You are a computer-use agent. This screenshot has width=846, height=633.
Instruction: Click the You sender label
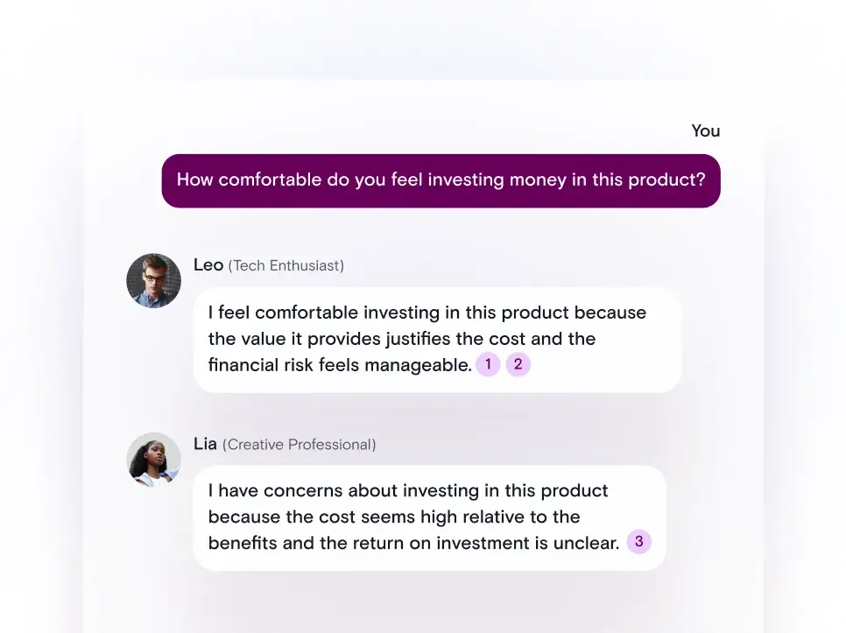pyautogui.click(x=706, y=131)
